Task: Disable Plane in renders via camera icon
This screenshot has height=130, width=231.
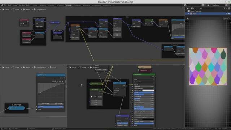Action: [229, 14]
